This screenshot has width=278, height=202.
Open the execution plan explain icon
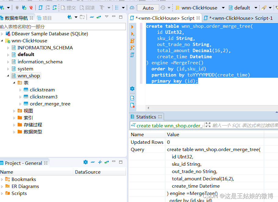pos(132,55)
